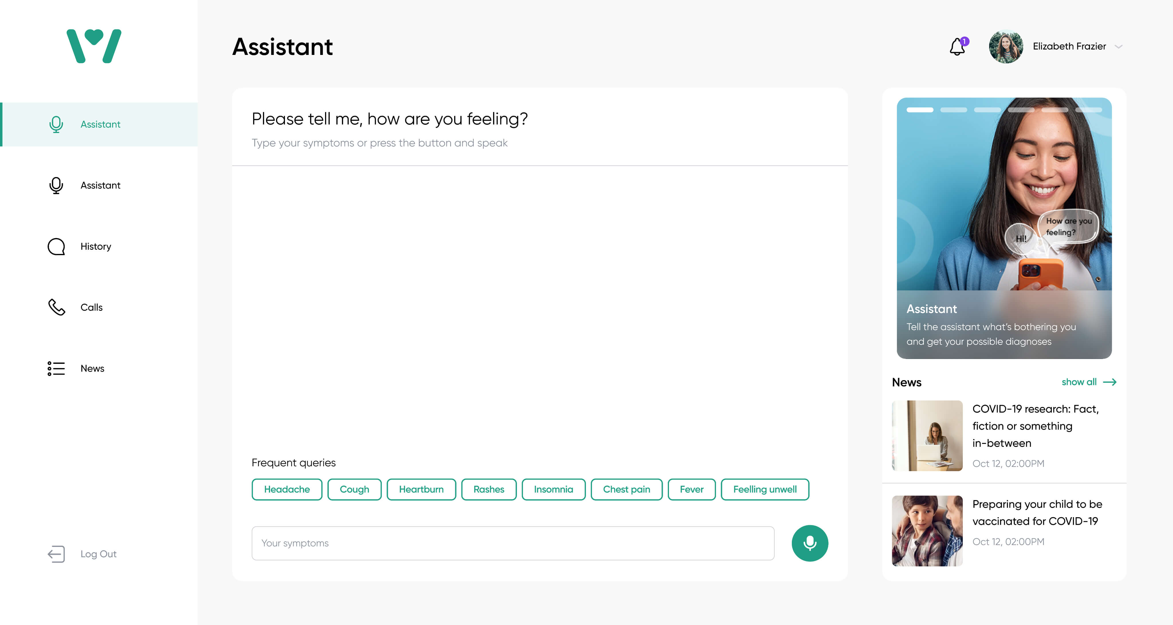
Task: Pick the Insomnia query chip
Action: (553, 489)
